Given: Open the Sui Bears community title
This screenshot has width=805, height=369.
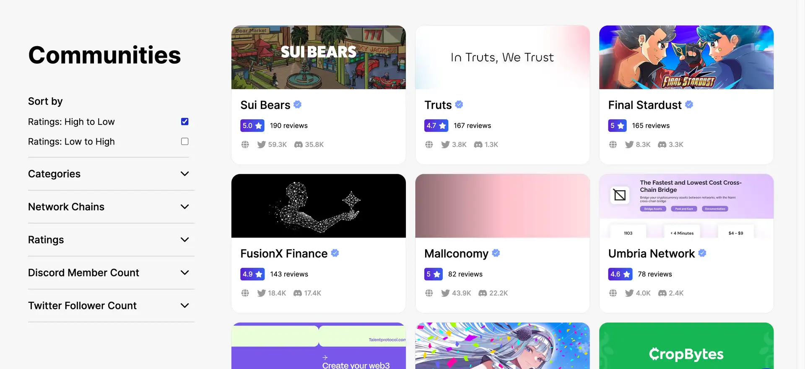Looking at the screenshot, I should click(265, 105).
